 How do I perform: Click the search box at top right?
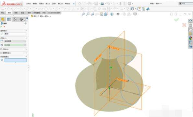coord(186,4)
